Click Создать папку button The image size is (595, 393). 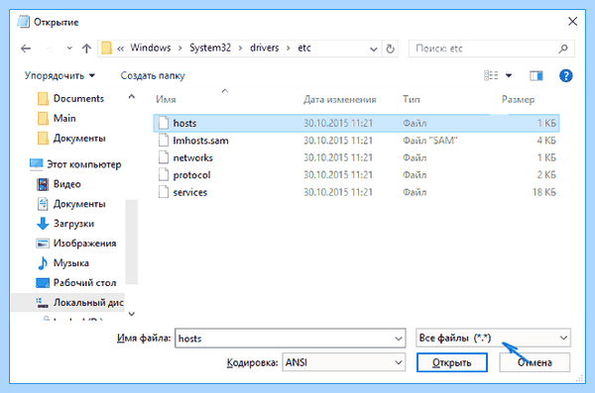pos(153,76)
